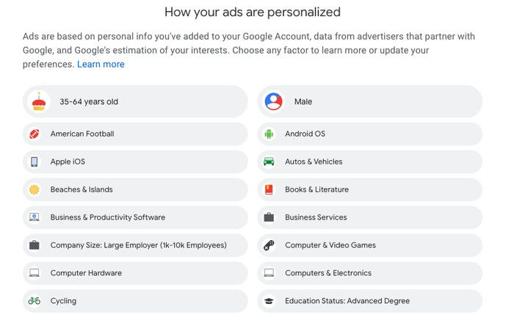Viewport: 514px width, 315px height.
Task: Click the American Football icon
Action: pyautogui.click(x=35, y=134)
